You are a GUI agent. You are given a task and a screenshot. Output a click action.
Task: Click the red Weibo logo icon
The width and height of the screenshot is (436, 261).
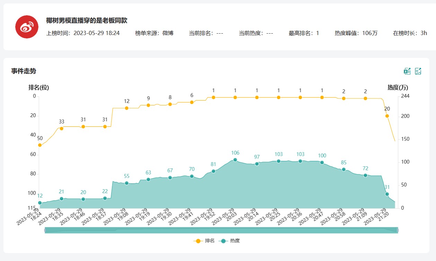pyautogui.click(x=27, y=27)
